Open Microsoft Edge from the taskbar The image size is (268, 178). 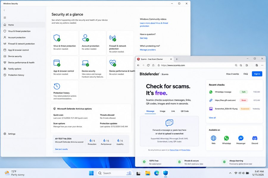pyautogui.click(x=157, y=173)
